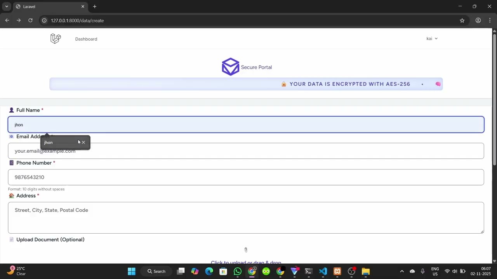Reload the current page

click(30, 21)
